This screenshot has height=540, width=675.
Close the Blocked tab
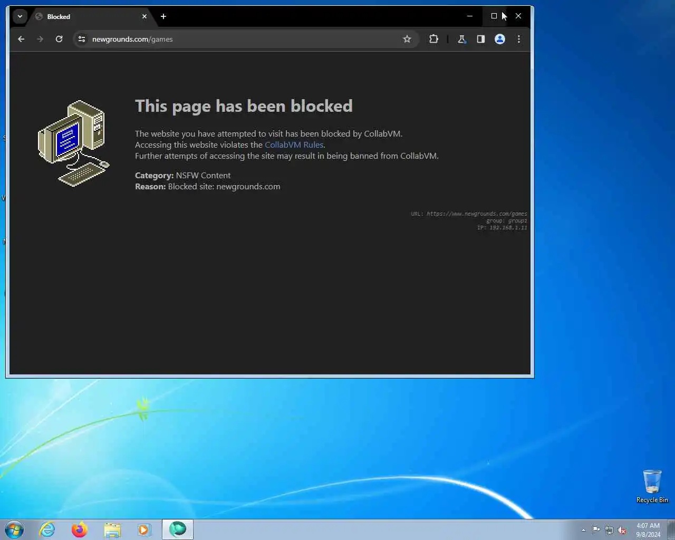point(144,16)
